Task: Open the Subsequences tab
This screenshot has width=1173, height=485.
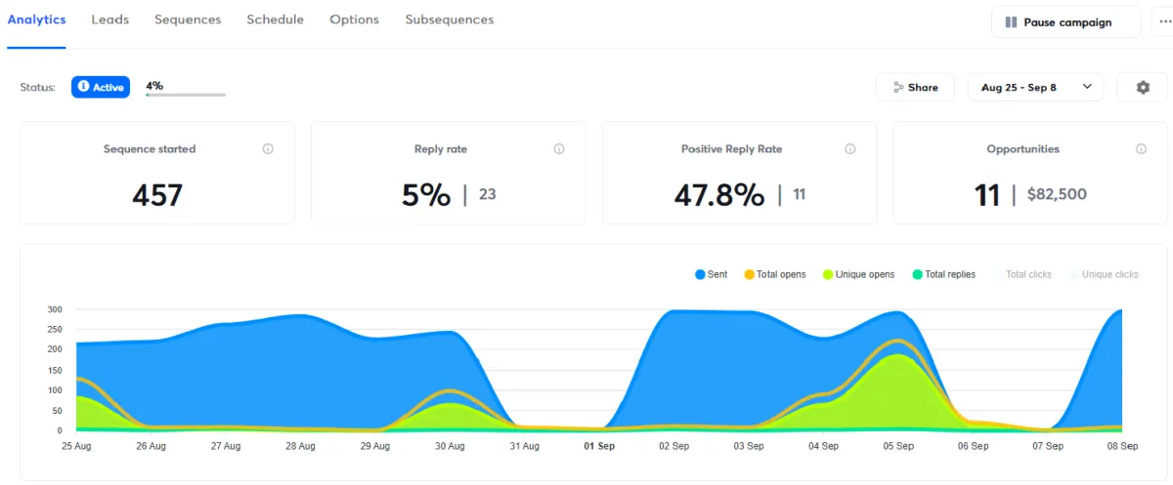Action: tap(450, 20)
